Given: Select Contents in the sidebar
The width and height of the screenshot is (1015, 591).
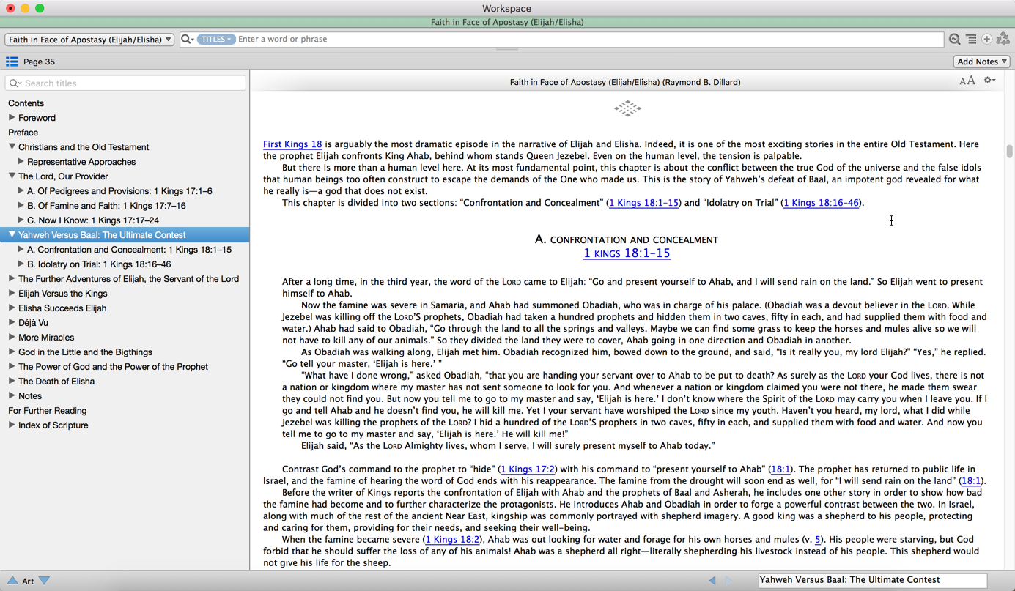Looking at the screenshot, I should tap(26, 103).
